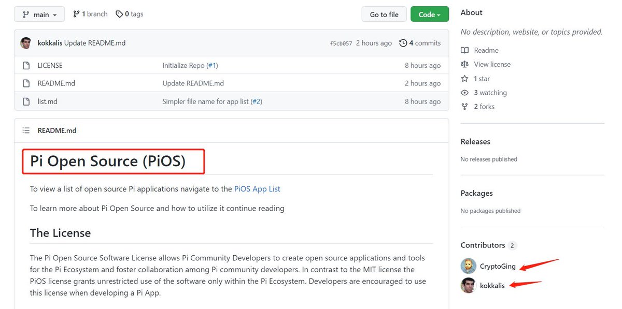Open the 3 watching link
This screenshot has height=309, width=622.
490,93
